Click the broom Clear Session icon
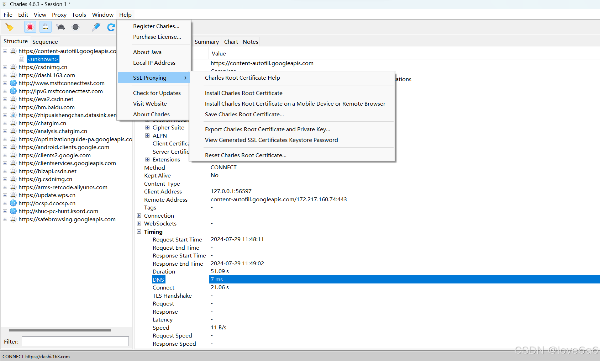This screenshot has height=361, width=600. click(x=10, y=27)
